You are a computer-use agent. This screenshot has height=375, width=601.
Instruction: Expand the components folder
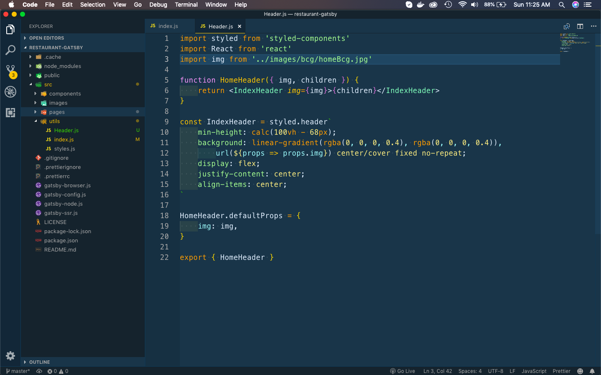click(x=83, y=94)
